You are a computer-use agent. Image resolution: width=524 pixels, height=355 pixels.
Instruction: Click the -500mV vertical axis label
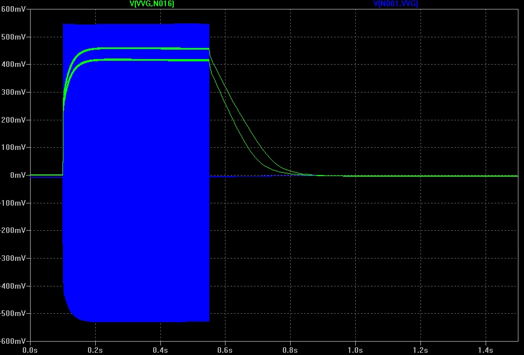[x=13, y=313]
